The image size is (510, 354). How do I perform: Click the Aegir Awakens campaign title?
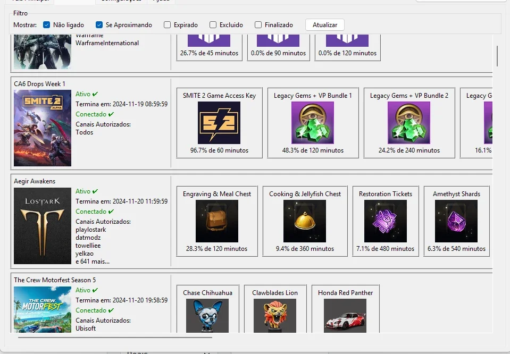[35, 181]
